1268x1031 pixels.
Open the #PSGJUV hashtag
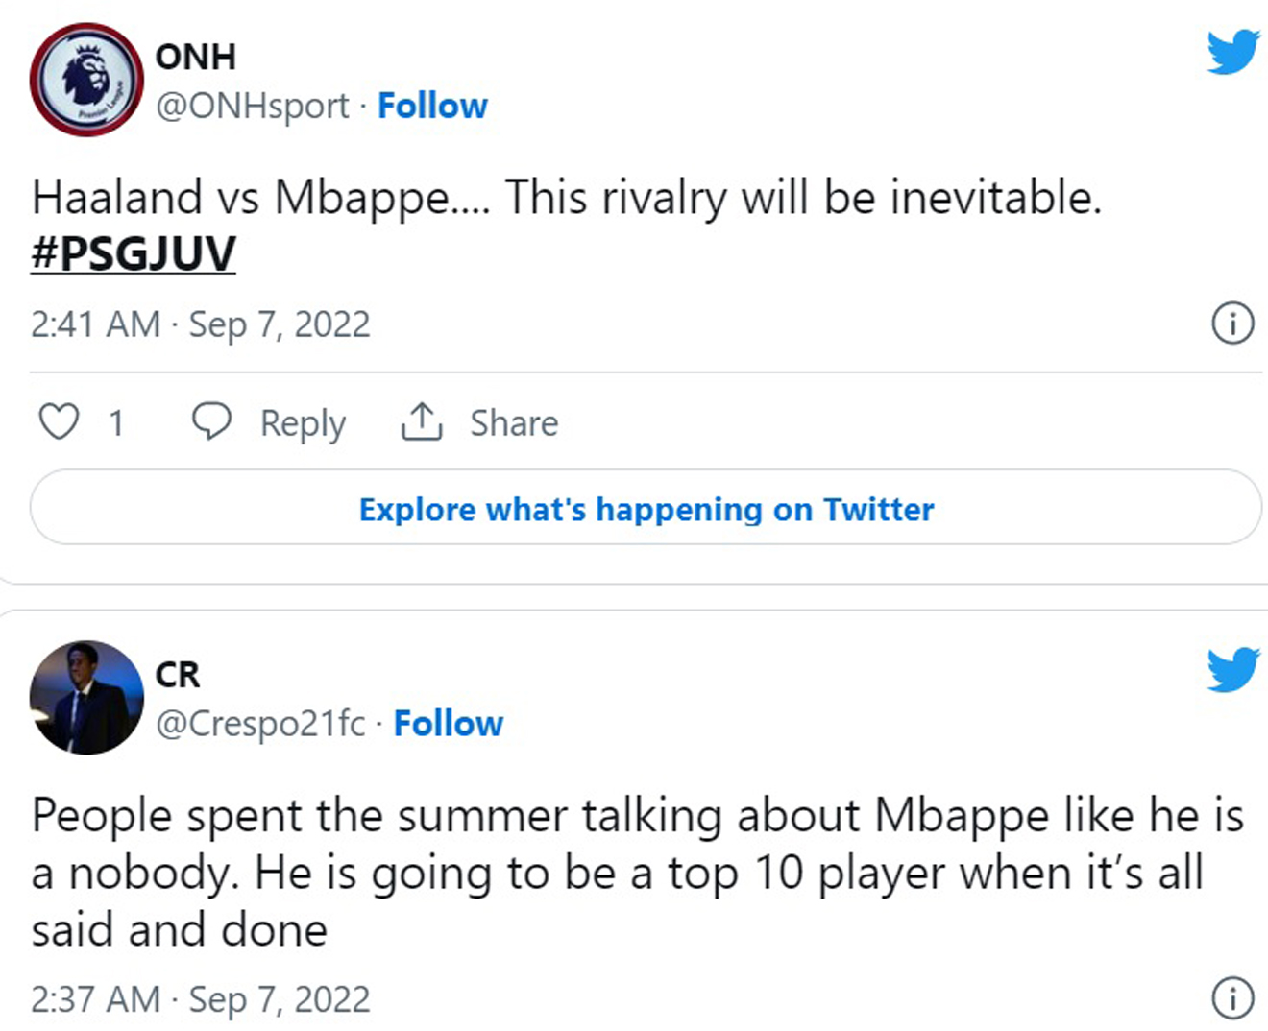coord(134,253)
